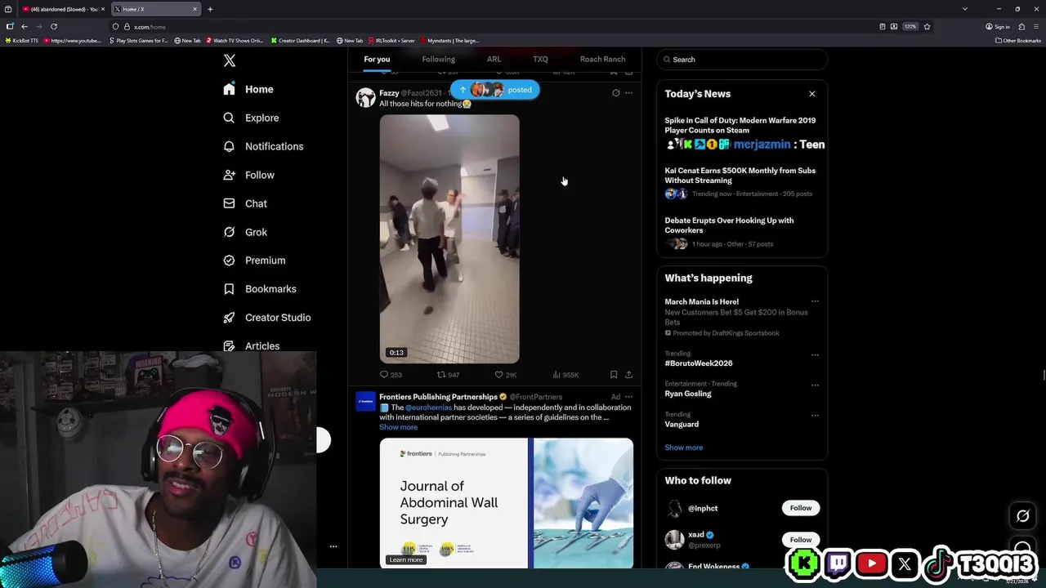Screen dimensions: 1046x588
Task: Open Grok from the sidebar
Action: pyautogui.click(x=245, y=232)
